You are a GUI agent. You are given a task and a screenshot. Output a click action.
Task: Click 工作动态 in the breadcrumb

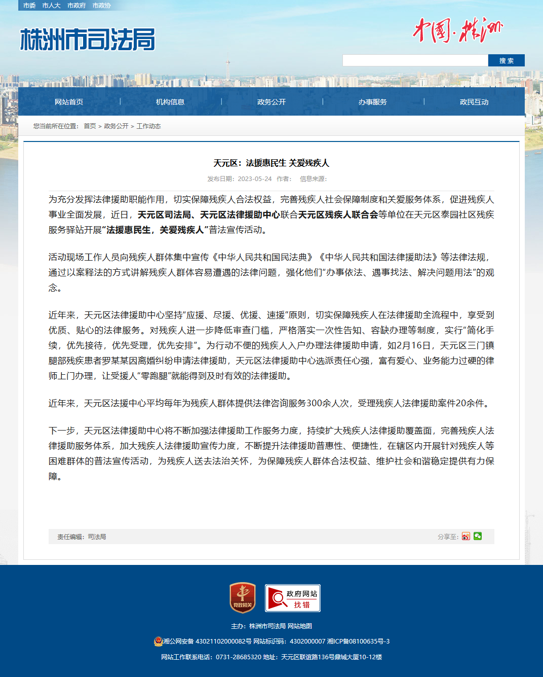[148, 126]
